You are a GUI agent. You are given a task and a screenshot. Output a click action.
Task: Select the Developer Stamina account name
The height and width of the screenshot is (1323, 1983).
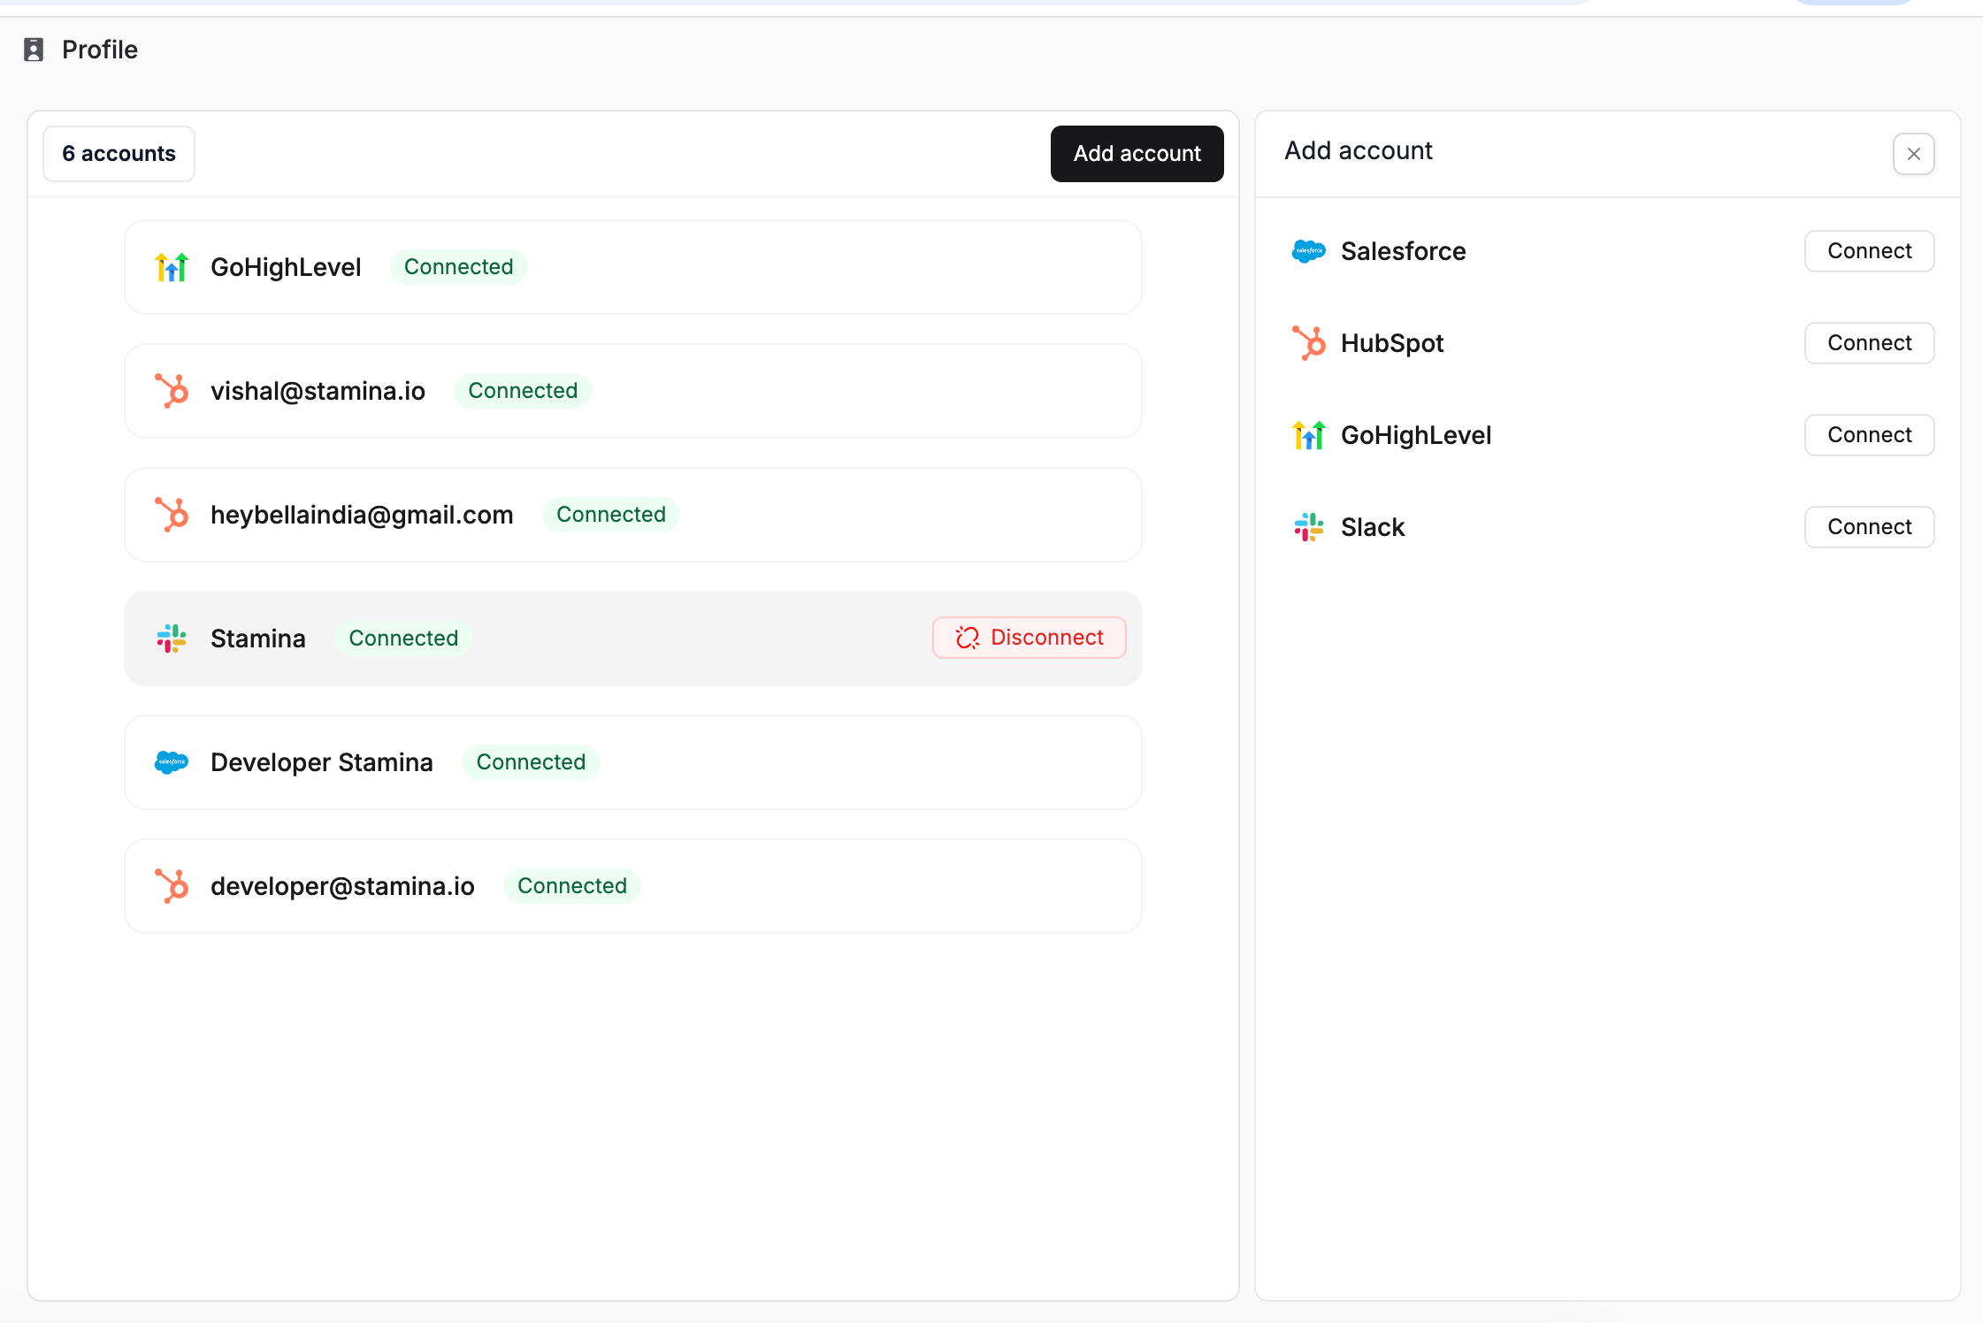pyautogui.click(x=322, y=762)
